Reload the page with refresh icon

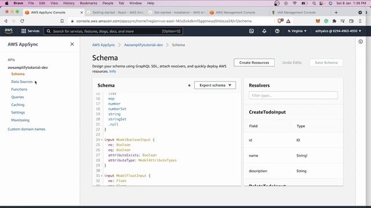(x=22, y=21)
